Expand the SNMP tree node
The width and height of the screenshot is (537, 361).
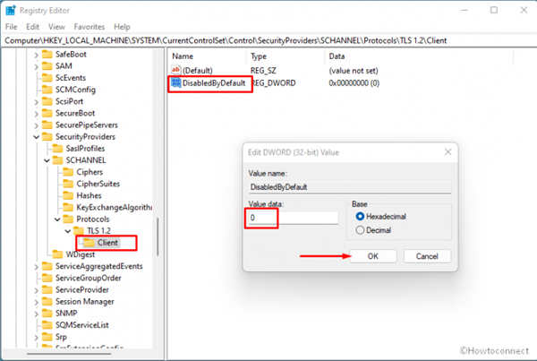(x=37, y=314)
